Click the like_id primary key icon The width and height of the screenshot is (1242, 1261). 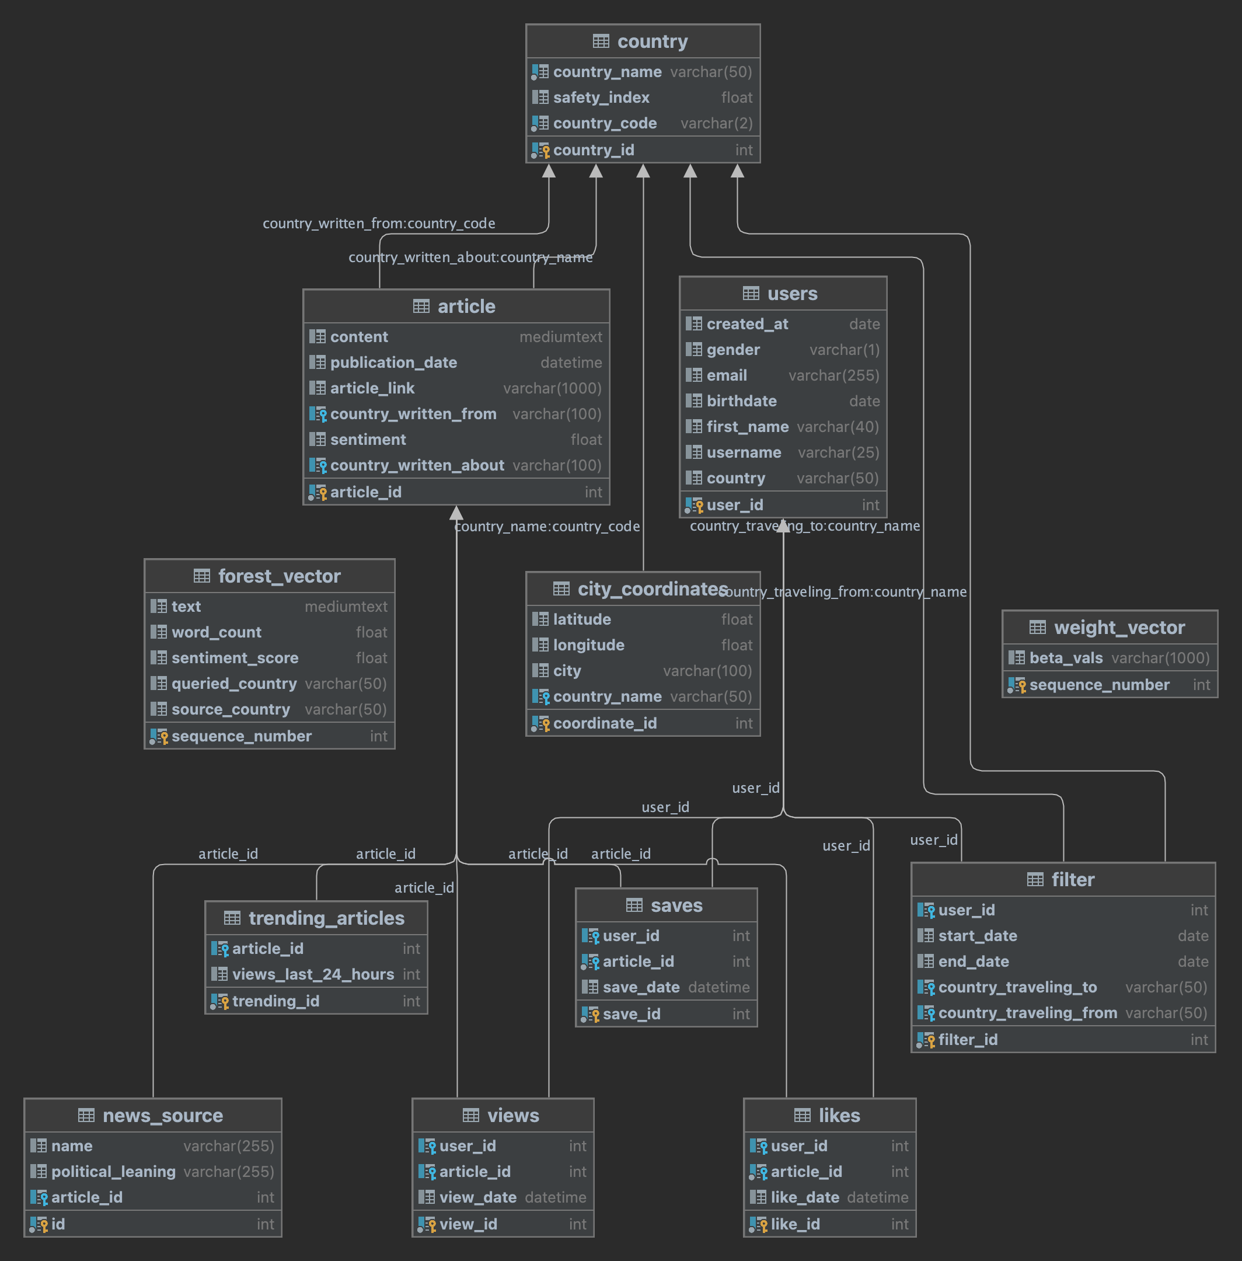tap(758, 1224)
